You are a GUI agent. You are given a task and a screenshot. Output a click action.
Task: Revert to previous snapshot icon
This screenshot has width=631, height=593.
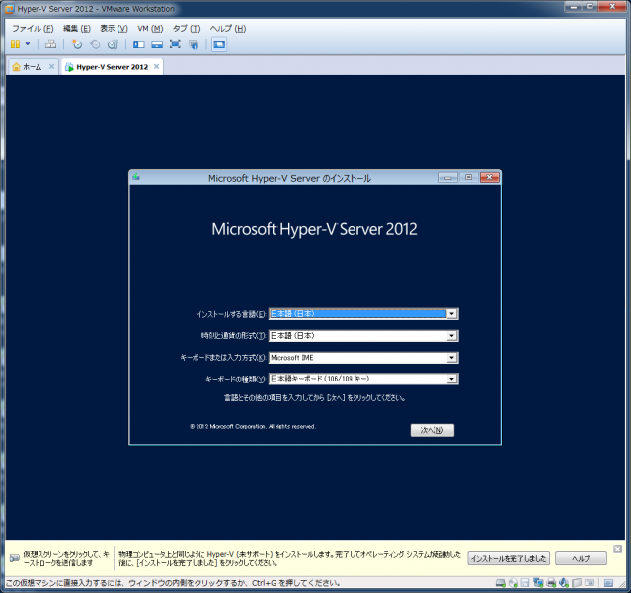coord(95,44)
